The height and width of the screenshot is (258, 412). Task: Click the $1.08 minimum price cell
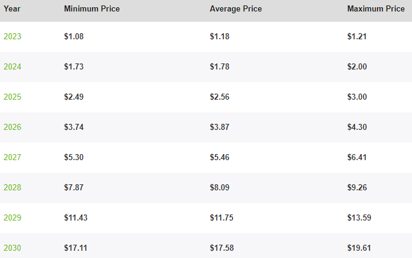pos(73,36)
